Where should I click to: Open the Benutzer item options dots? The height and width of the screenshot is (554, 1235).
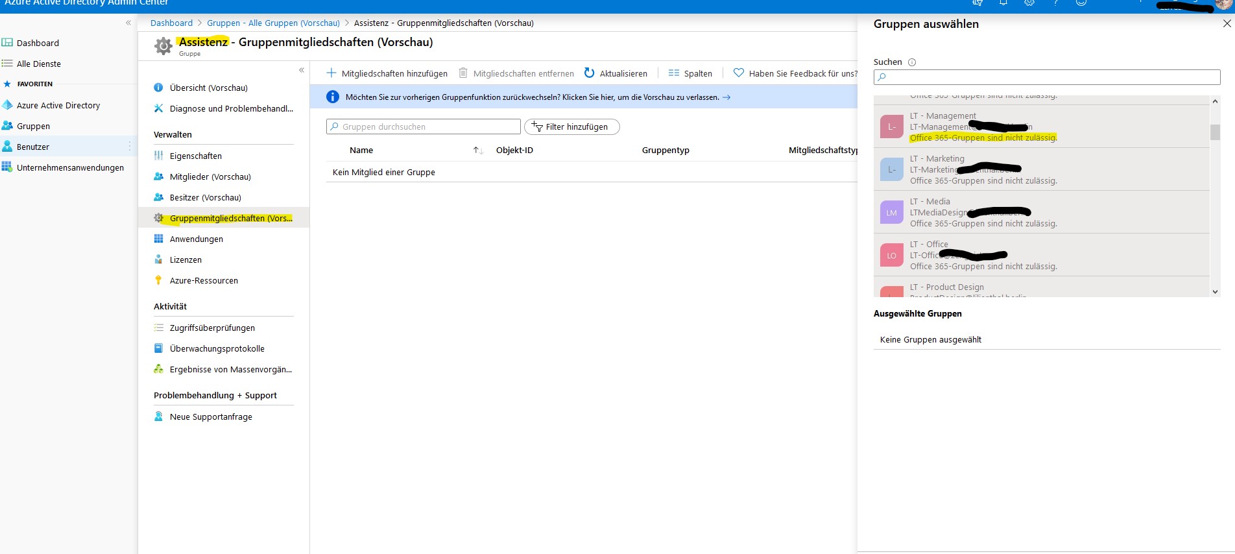pyautogui.click(x=129, y=147)
